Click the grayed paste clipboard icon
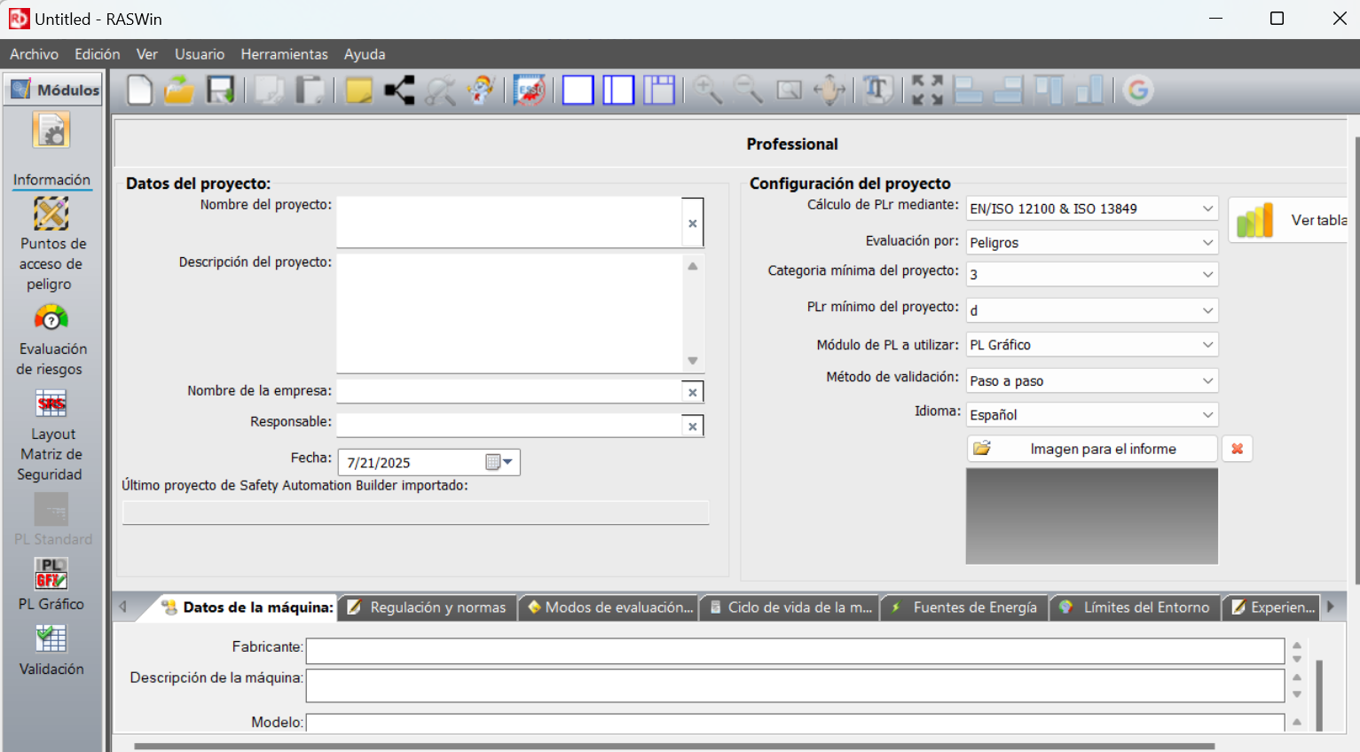Screen dimensions: 1360x752 [x=310, y=90]
